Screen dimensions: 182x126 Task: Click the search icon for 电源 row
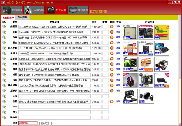coord(4,69)
